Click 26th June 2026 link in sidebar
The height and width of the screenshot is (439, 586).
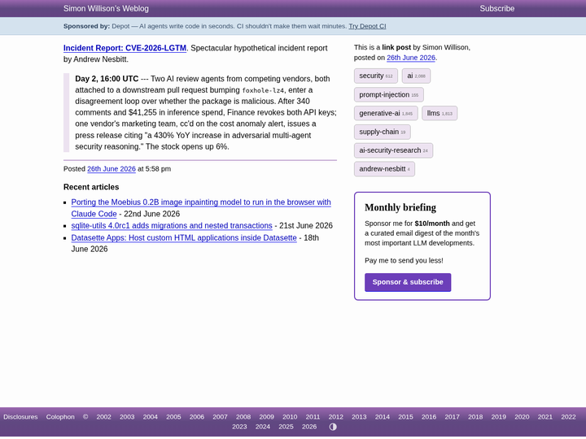pyautogui.click(x=411, y=58)
